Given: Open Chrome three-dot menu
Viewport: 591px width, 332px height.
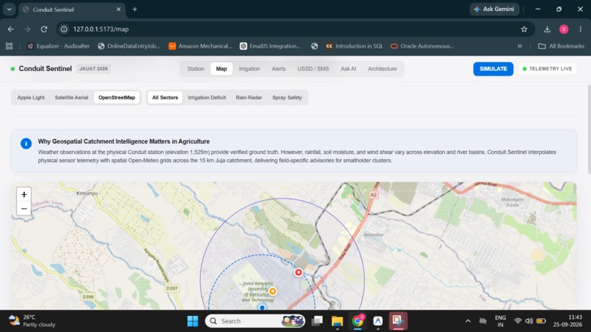Looking at the screenshot, I should [581, 29].
